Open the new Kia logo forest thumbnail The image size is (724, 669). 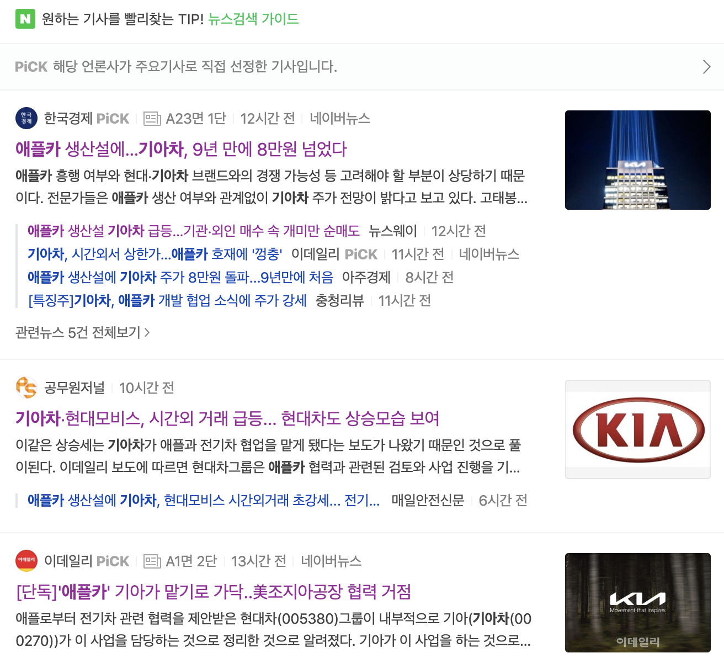pos(638,603)
